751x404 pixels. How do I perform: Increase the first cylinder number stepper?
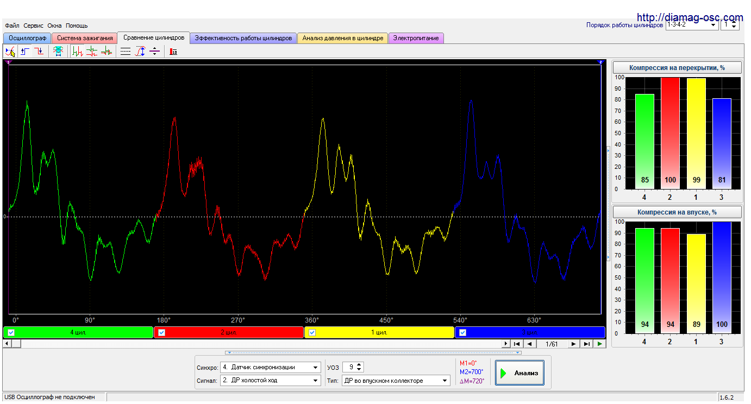[735, 23]
